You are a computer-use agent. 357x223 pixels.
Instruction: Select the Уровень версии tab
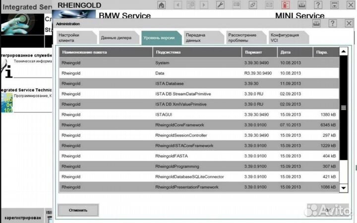[x=162, y=38]
